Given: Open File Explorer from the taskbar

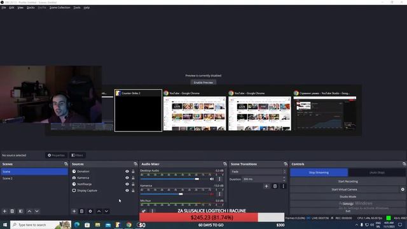Looking at the screenshot, I should (x=97, y=225).
